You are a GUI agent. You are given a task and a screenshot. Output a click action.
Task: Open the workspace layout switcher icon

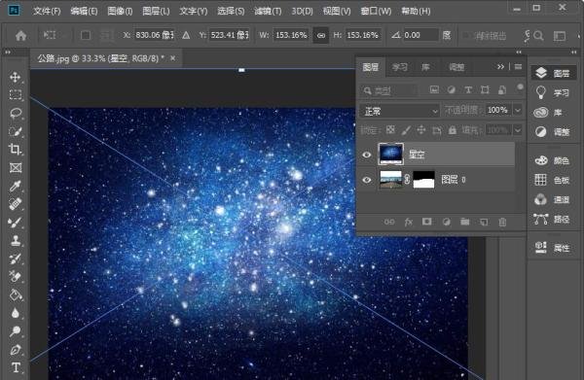(559, 36)
